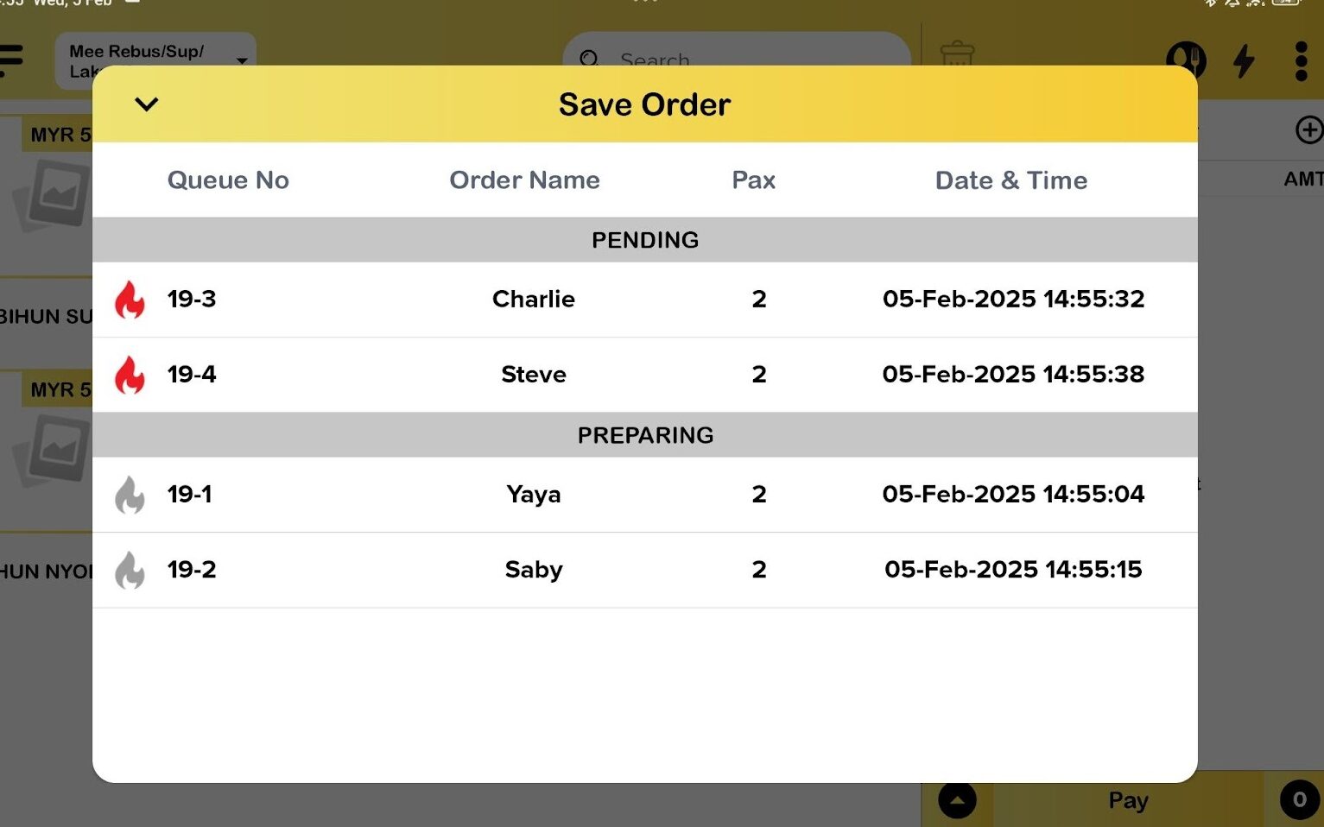This screenshot has width=1324, height=827.
Task: Click the grey flame icon for order 19-2
Action: (x=130, y=570)
